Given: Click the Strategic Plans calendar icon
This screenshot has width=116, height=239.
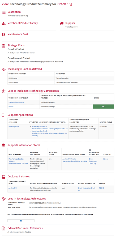Looking at the screenshot, I should tap(3, 45).
